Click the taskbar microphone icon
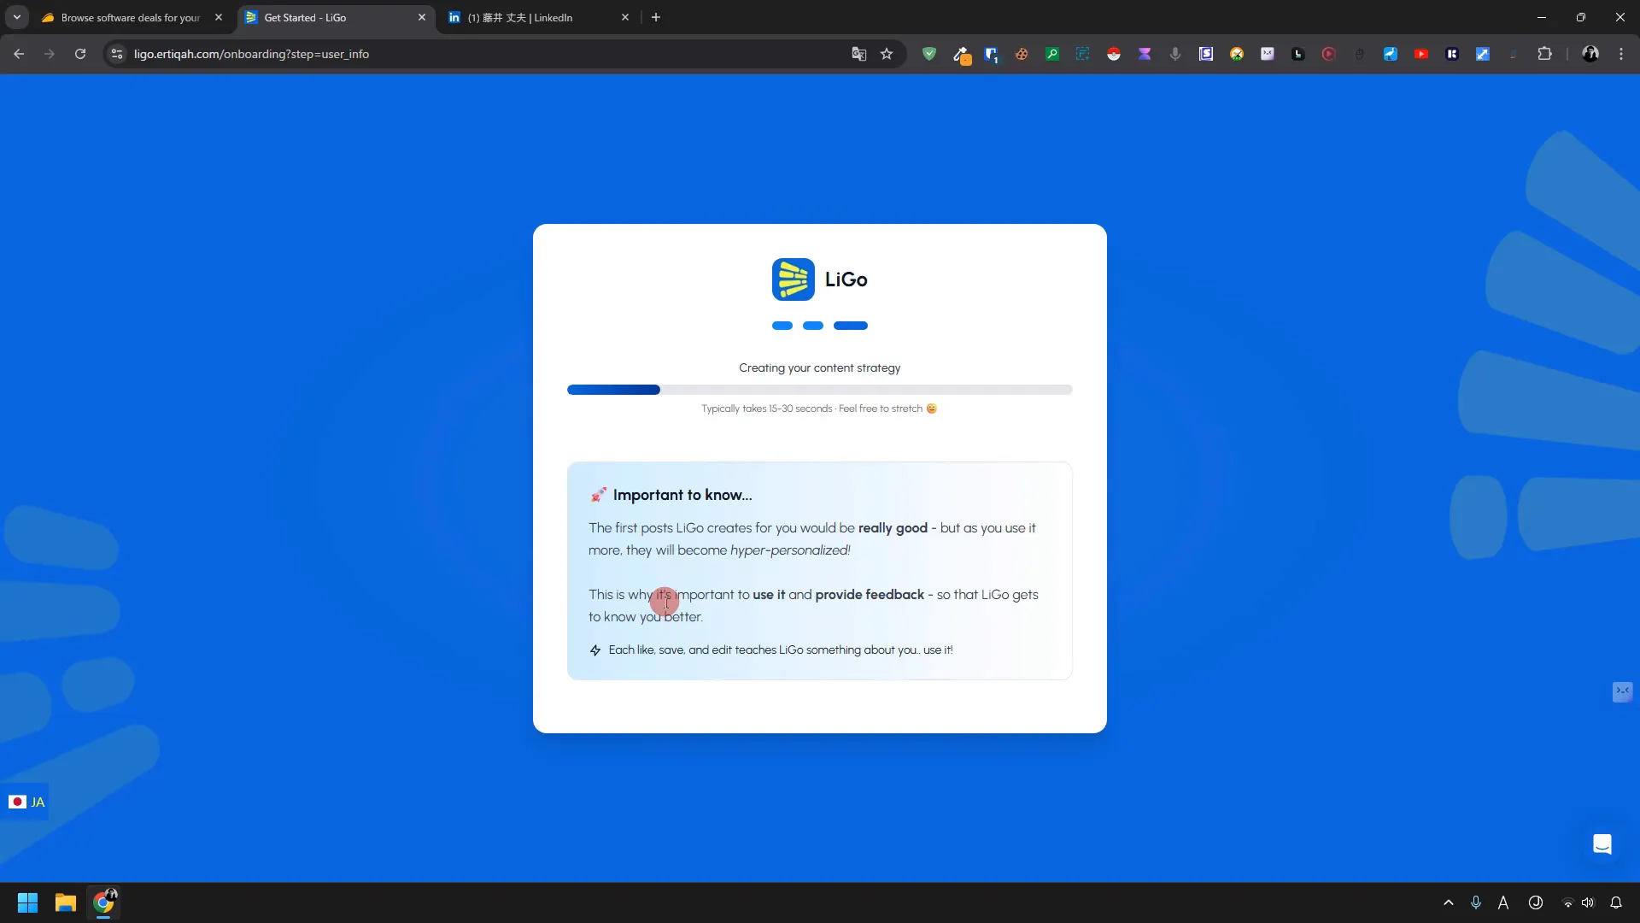 [x=1476, y=902]
